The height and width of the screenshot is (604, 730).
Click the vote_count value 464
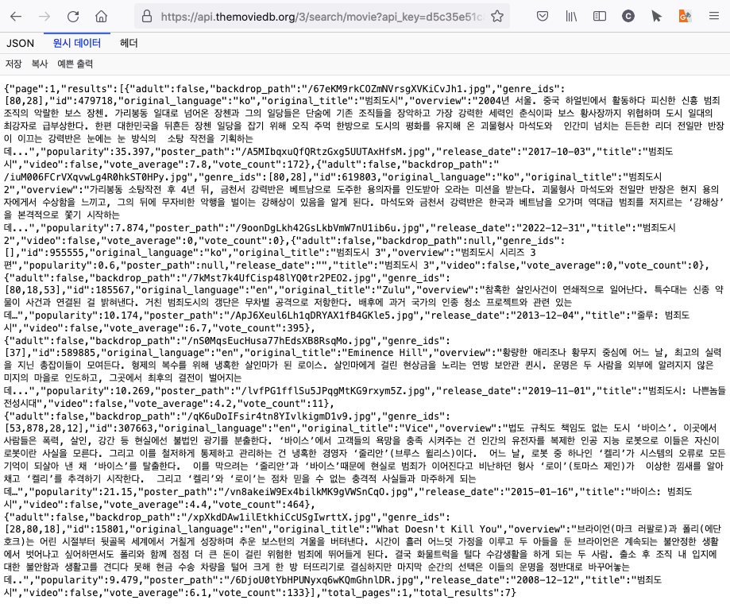pos(295,505)
